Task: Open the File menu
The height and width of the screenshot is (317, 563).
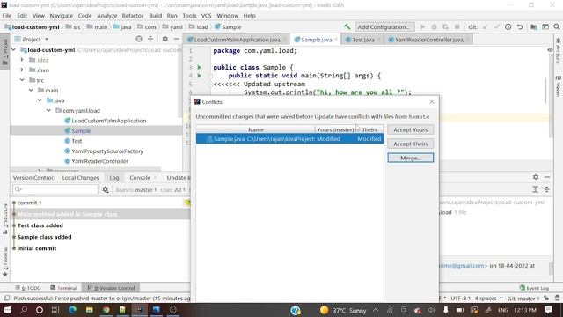Action: coord(7,16)
